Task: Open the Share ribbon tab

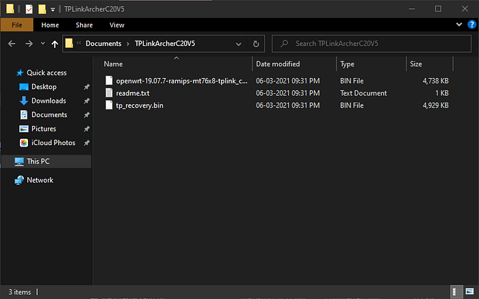Action: point(84,25)
